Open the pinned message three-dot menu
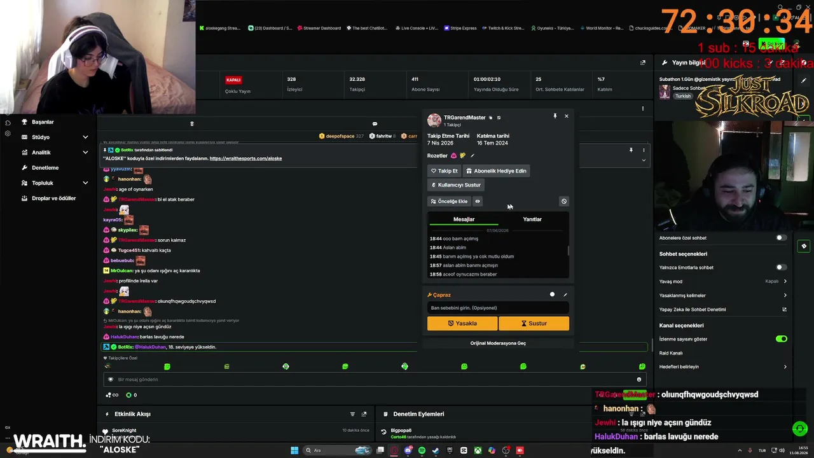This screenshot has width=814, height=458. click(644, 150)
